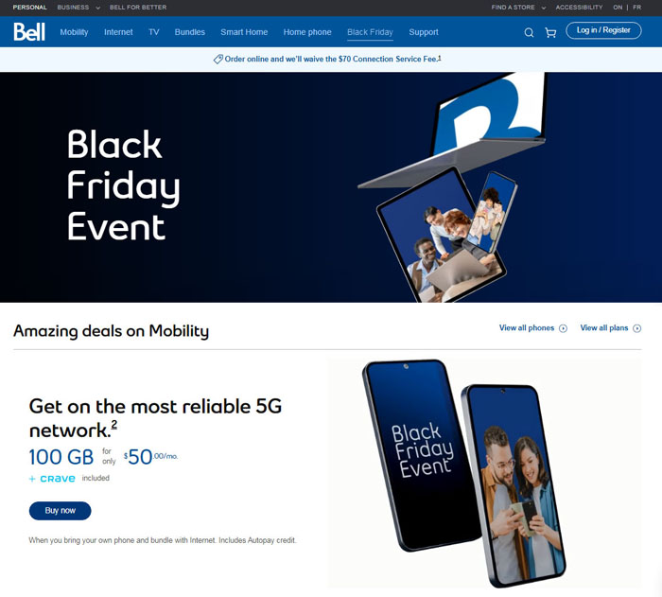Click the Buy now button

pos(60,510)
